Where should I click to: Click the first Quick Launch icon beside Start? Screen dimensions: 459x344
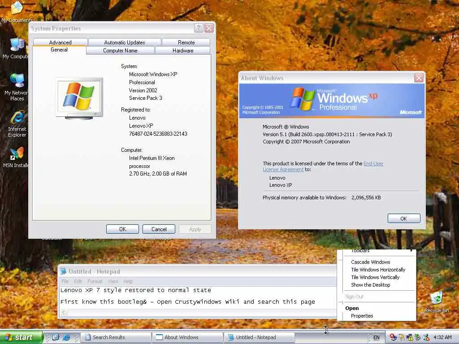point(56,337)
